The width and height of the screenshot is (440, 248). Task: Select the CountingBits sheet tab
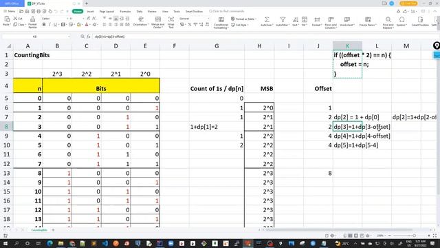39,230
